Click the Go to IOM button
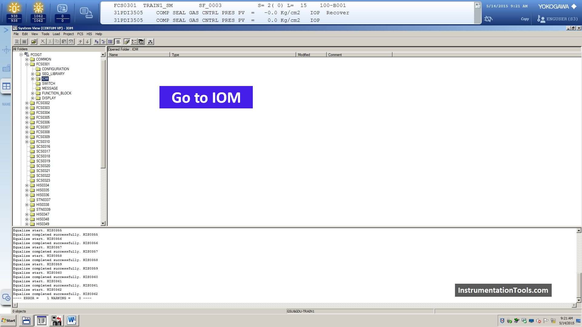 pos(206,97)
